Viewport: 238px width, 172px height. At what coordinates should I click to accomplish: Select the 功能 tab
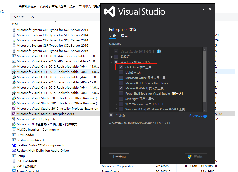click(x=112, y=36)
